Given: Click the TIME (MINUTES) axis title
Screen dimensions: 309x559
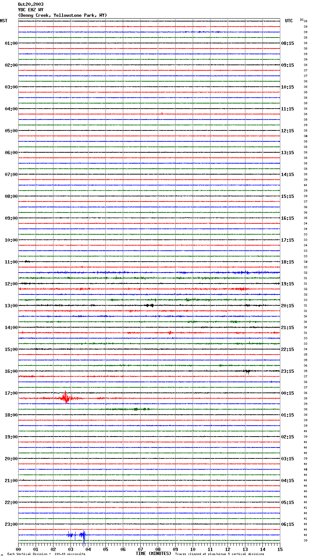Looking at the screenshot, I should point(153,554).
